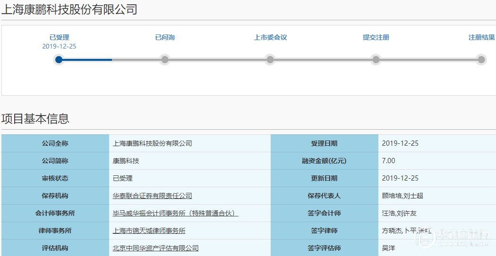Click the 顾培培,刘士超 cell
The height and width of the screenshot is (256, 496).
coord(437,196)
